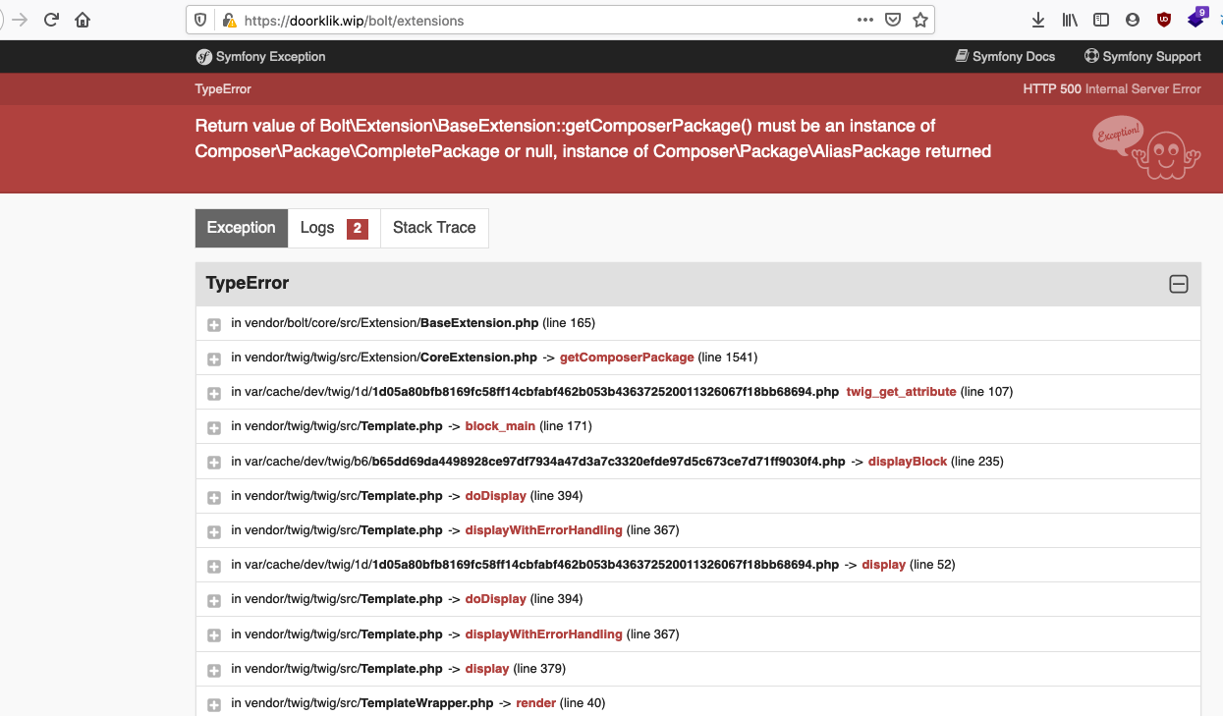Image resolution: width=1223 pixels, height=716 pixels.
Task: Expand the first displayWithErrorHandling line 367 trace
Action: pos(214,531)
